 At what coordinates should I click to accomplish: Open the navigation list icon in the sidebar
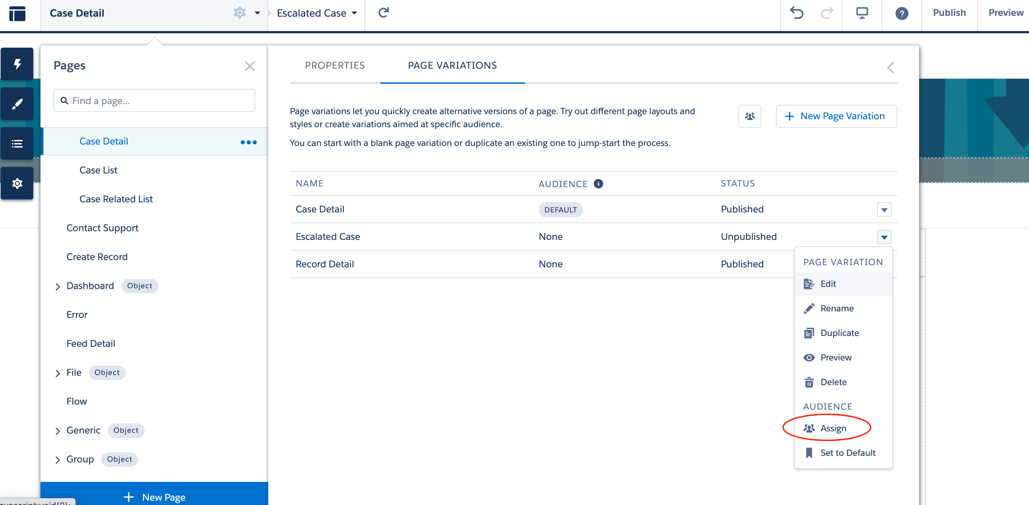click(17, 143)
